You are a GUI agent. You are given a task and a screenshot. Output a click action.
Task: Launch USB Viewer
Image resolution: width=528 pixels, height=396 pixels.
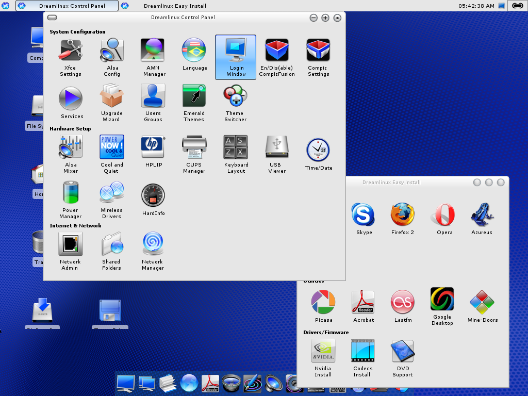pyautogui.click(x=277, y=154)
